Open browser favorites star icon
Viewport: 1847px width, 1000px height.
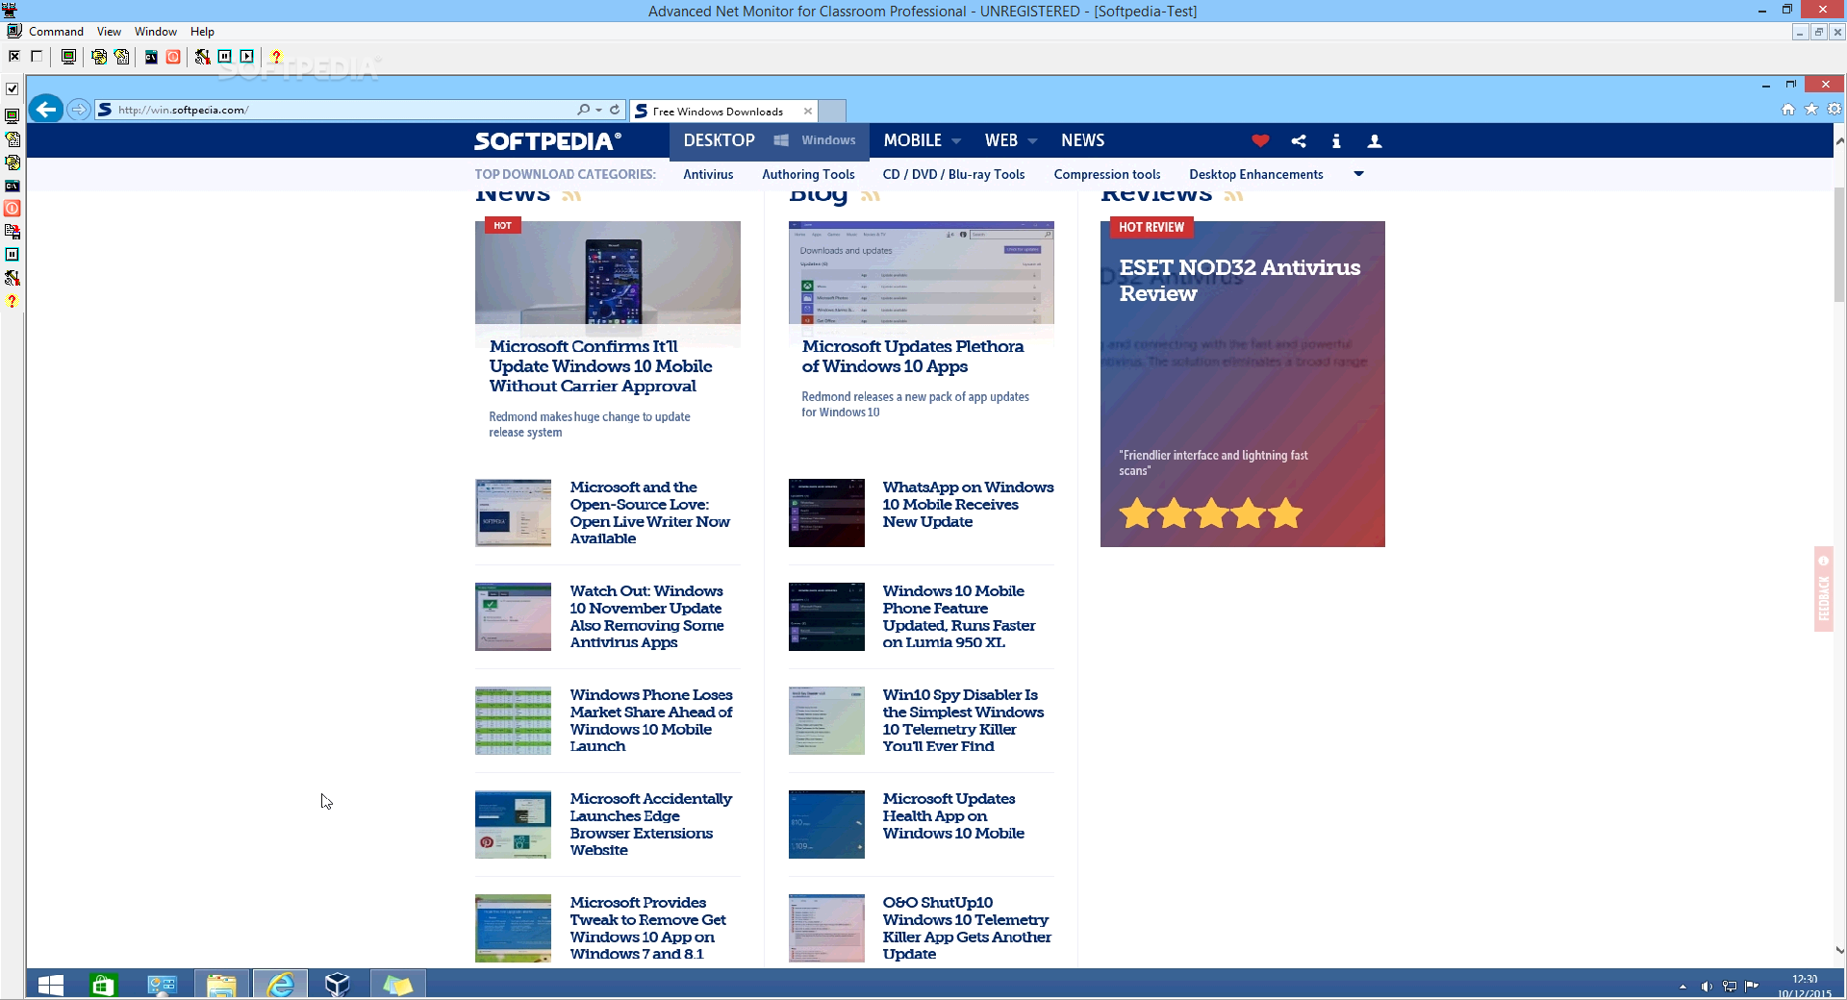coord(1811,110)
